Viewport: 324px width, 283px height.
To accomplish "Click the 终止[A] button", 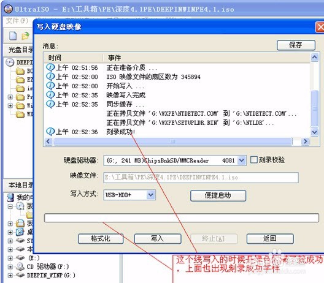I will point(214,239).
